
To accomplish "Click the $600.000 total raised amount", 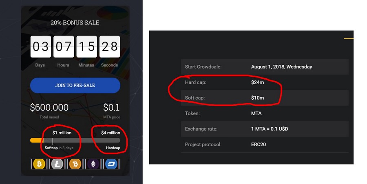I will click(x=49, y=107).
